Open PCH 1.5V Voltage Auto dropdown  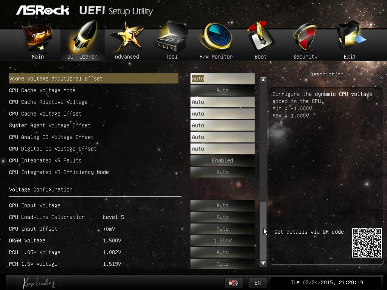pos(222,264)
